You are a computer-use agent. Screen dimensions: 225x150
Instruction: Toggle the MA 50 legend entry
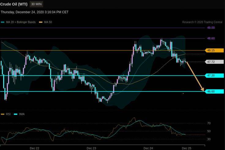pos(46,22)
